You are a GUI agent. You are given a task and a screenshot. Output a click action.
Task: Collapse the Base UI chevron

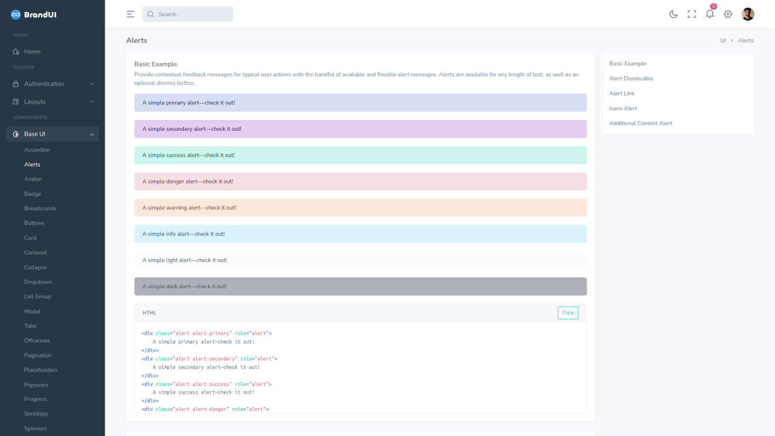pyautogui.click(x=92, y=134)
